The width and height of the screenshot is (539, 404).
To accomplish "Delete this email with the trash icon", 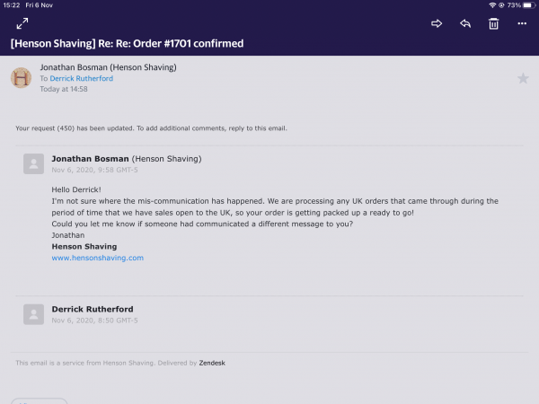I will click(x=493, y=23).
